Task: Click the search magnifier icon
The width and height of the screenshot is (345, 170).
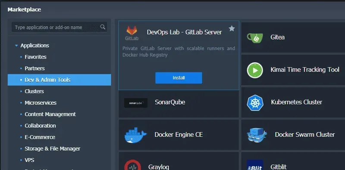Action: (x=103, y=27)
